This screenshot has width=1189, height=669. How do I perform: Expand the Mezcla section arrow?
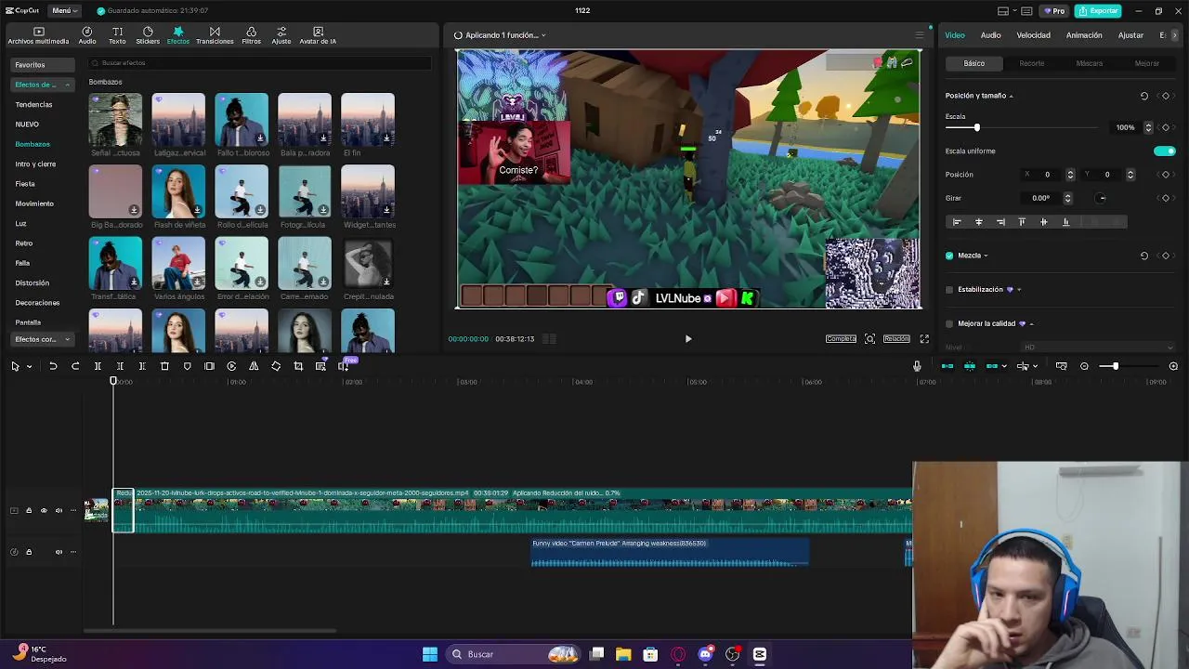(986, 256)
